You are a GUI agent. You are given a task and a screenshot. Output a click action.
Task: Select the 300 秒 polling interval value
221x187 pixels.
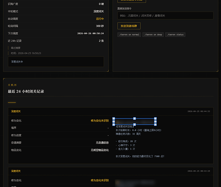[100, 26]
